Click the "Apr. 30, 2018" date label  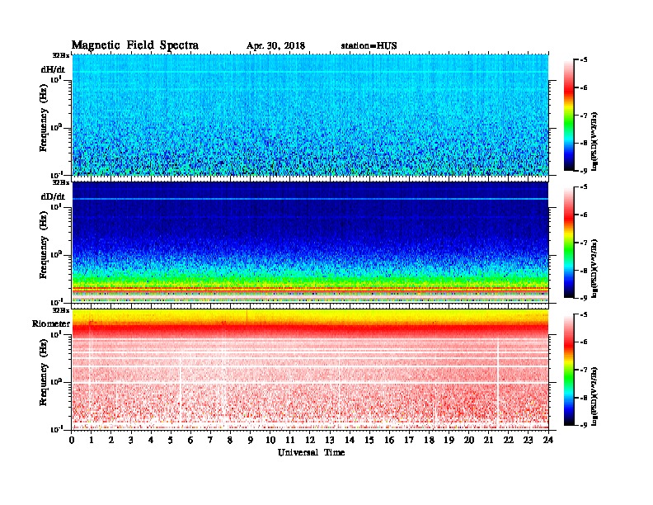(275, 46)
